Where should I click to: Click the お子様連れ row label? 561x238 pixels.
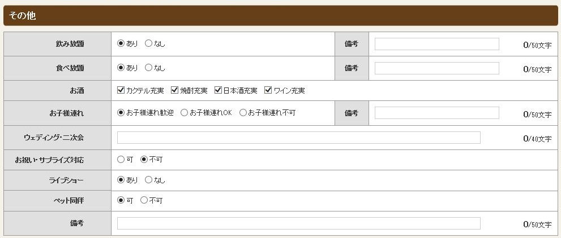pos(67,113)
